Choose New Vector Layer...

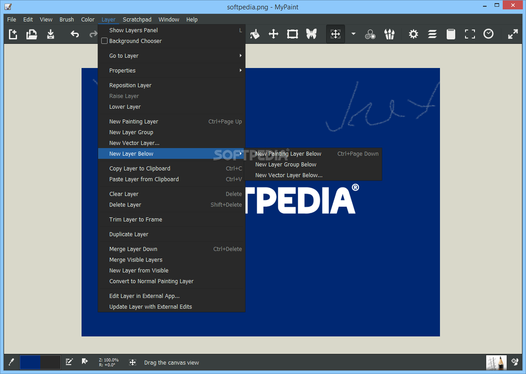pyautogui.click(x=172, y=143)
